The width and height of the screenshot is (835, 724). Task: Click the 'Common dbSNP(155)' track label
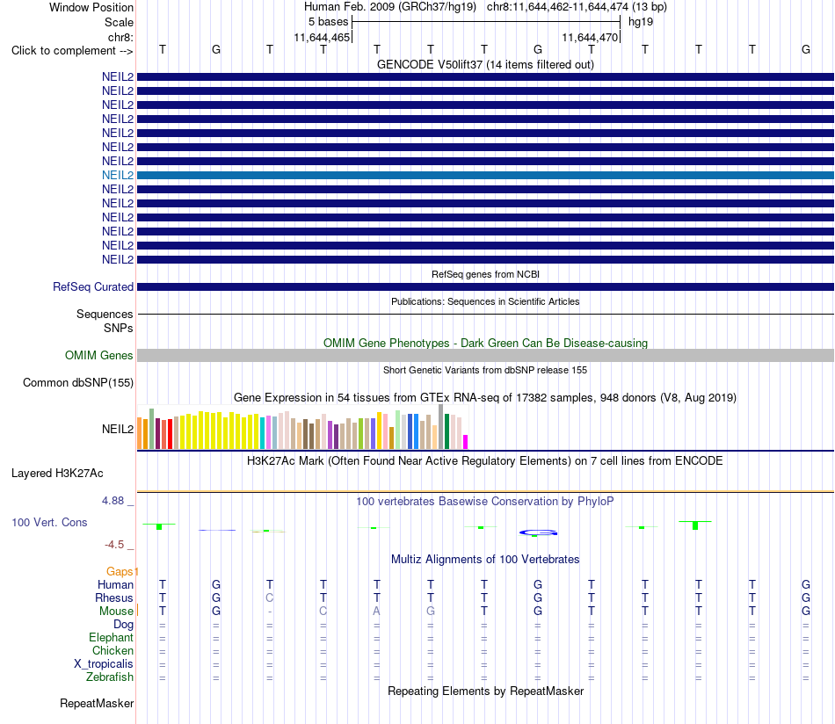78,383
